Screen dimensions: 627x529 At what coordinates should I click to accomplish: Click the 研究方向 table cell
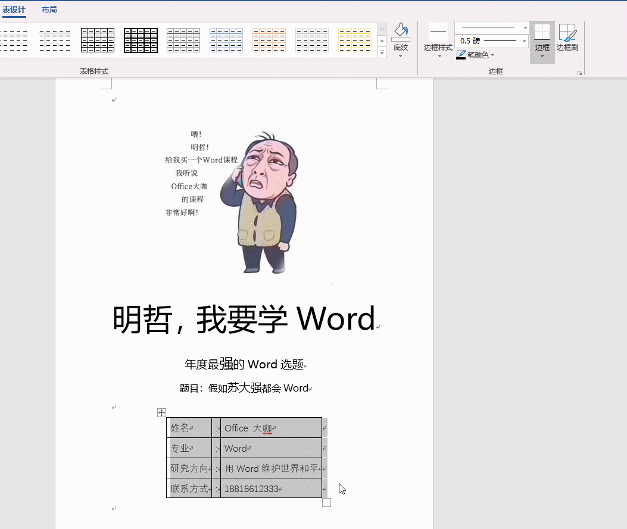189,468
